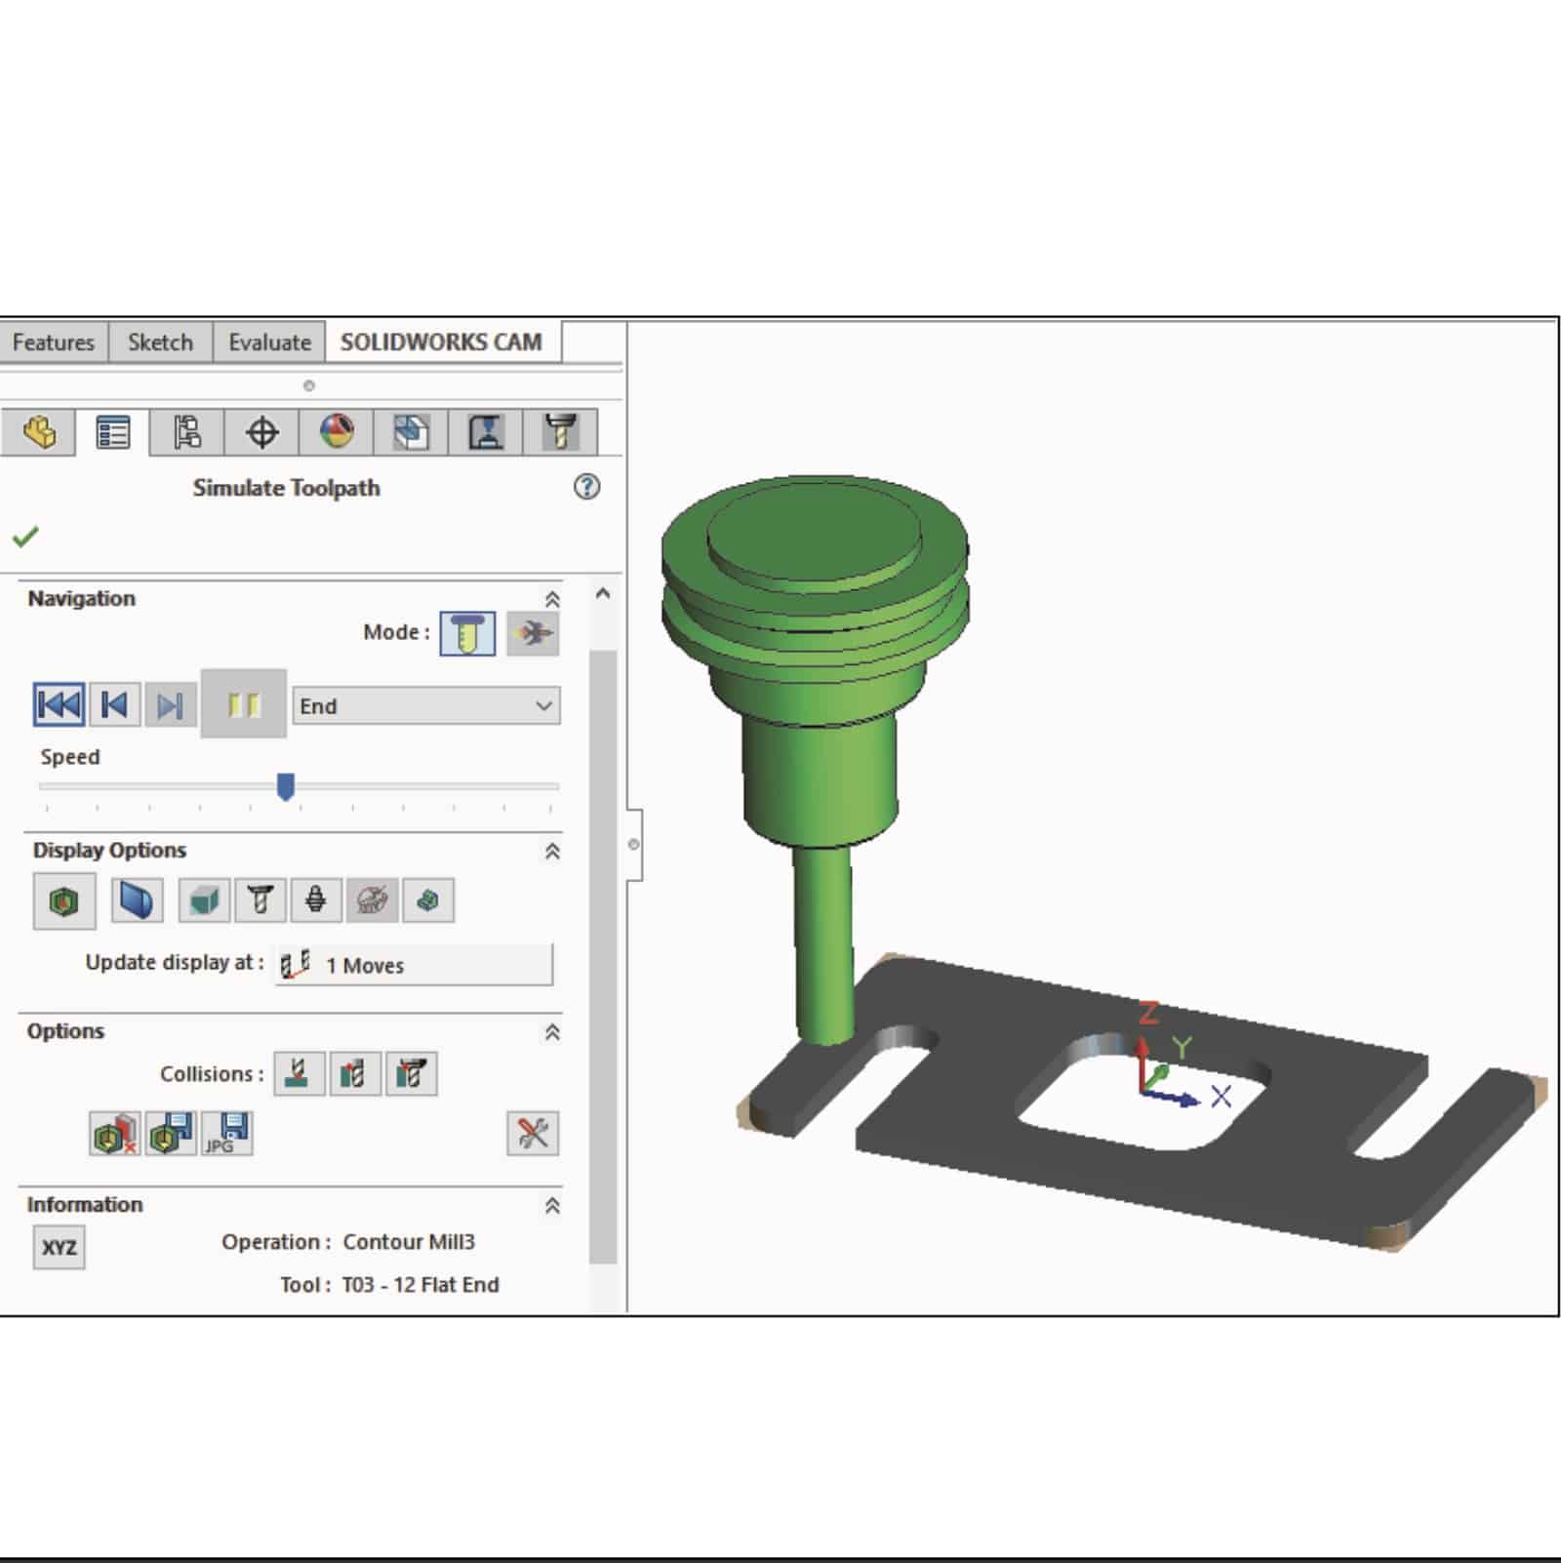Click the XYZ information button
1561x1563 pixels.
pos(59,1247)
